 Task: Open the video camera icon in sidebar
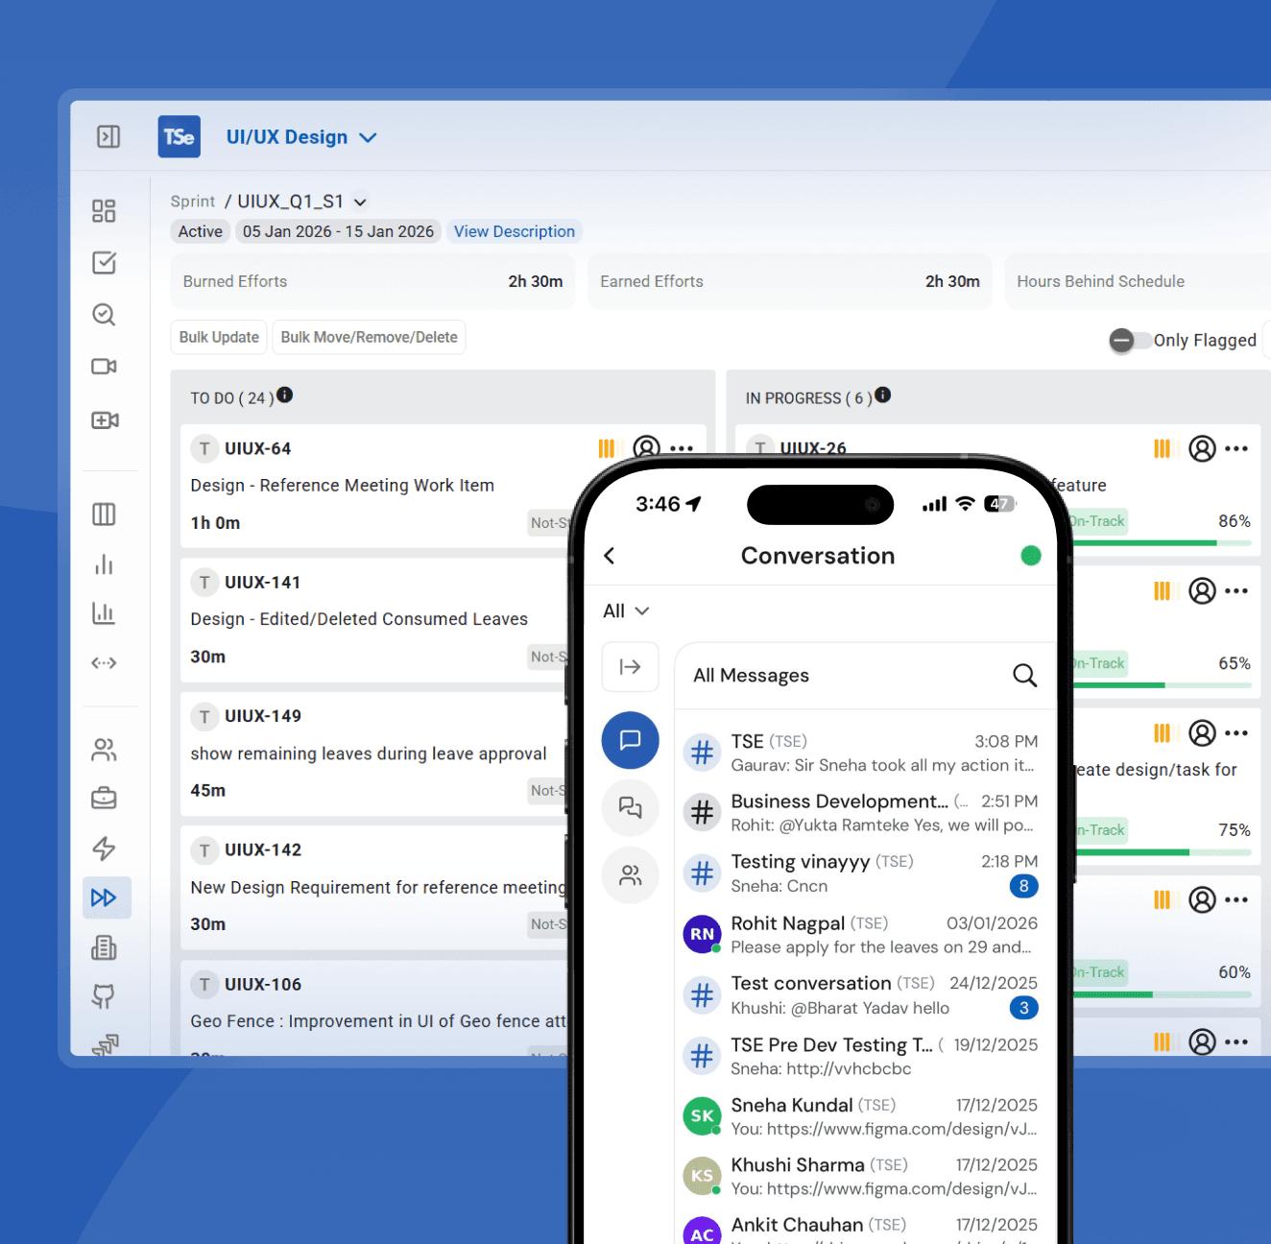[x=104, y=367]
